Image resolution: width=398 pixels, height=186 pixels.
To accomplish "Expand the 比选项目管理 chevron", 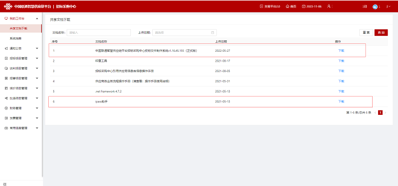I will coord(37,98).
